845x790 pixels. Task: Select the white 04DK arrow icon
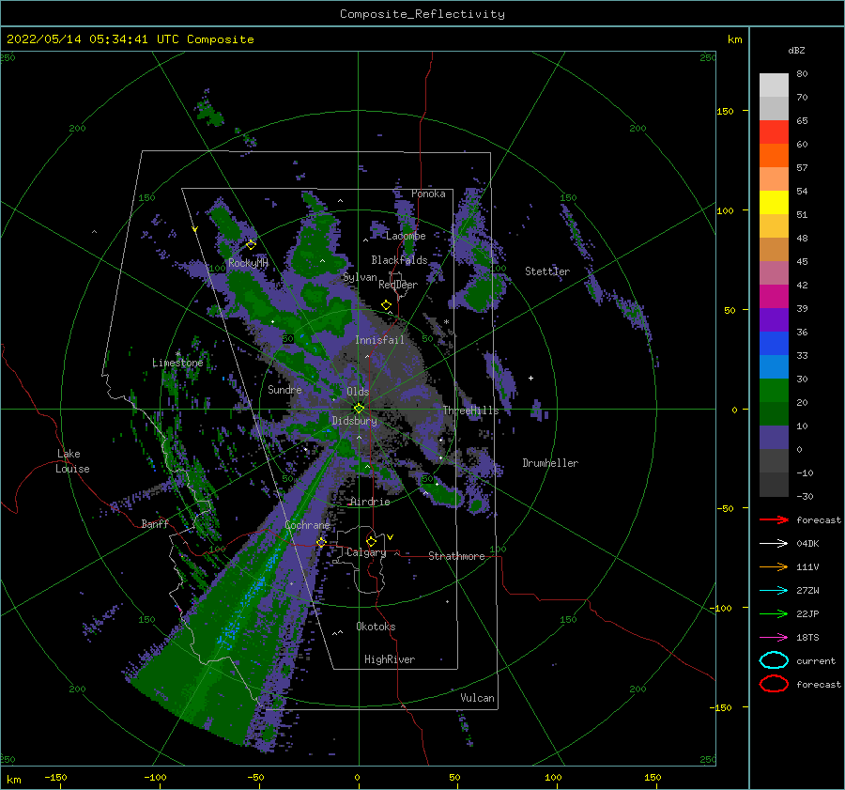pyautogui.click(x=774, y=543)
